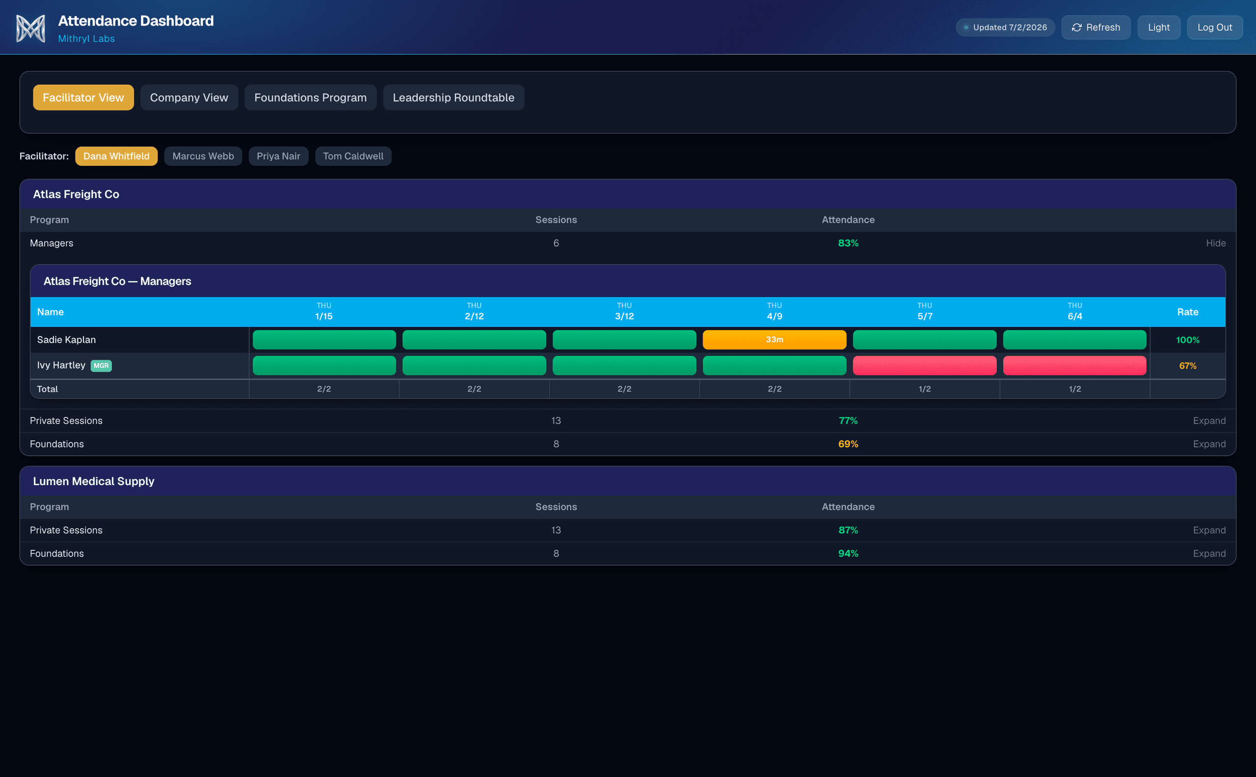Viewport: 1256px width, 777px height.
Task: Click the 2/2 total under 1/15
Action: pos(324,389)
